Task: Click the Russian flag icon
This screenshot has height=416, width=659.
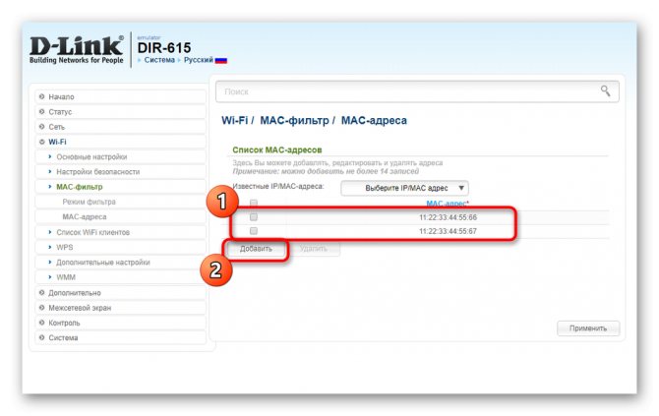Action: tap(221, 61)
